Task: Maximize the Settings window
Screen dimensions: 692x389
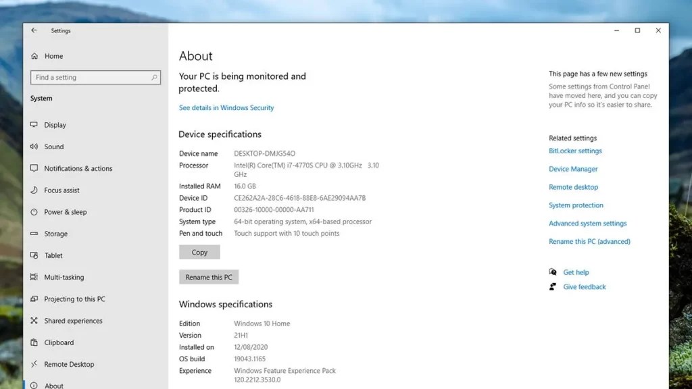Action: [x=637, y=30]
